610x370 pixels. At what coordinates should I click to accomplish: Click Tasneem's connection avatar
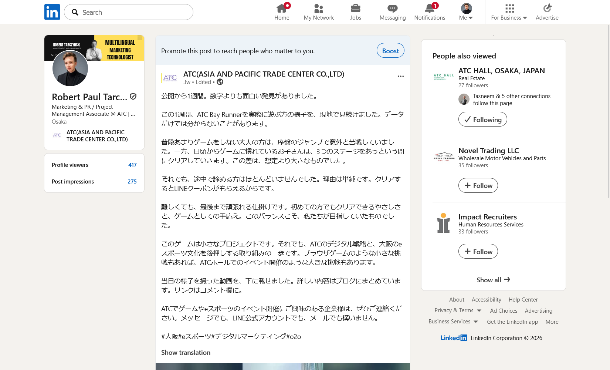(x=464, y=99)
